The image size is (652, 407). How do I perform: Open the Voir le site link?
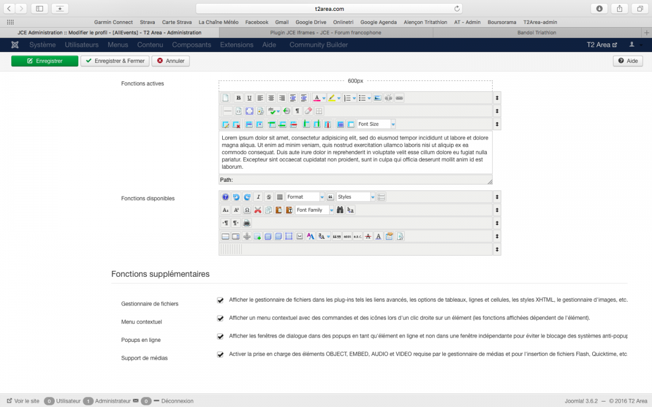click(x=23, y=401)
